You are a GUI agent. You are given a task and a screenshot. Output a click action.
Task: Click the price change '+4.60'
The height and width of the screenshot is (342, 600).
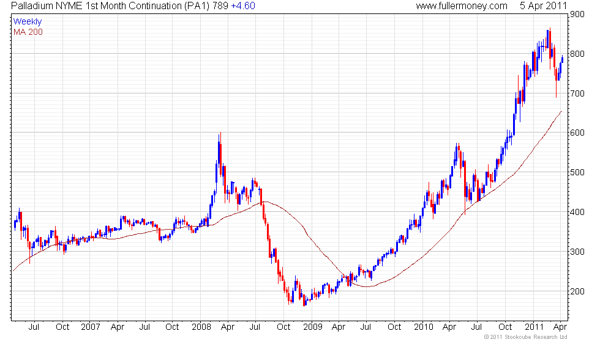pos(243,6)
